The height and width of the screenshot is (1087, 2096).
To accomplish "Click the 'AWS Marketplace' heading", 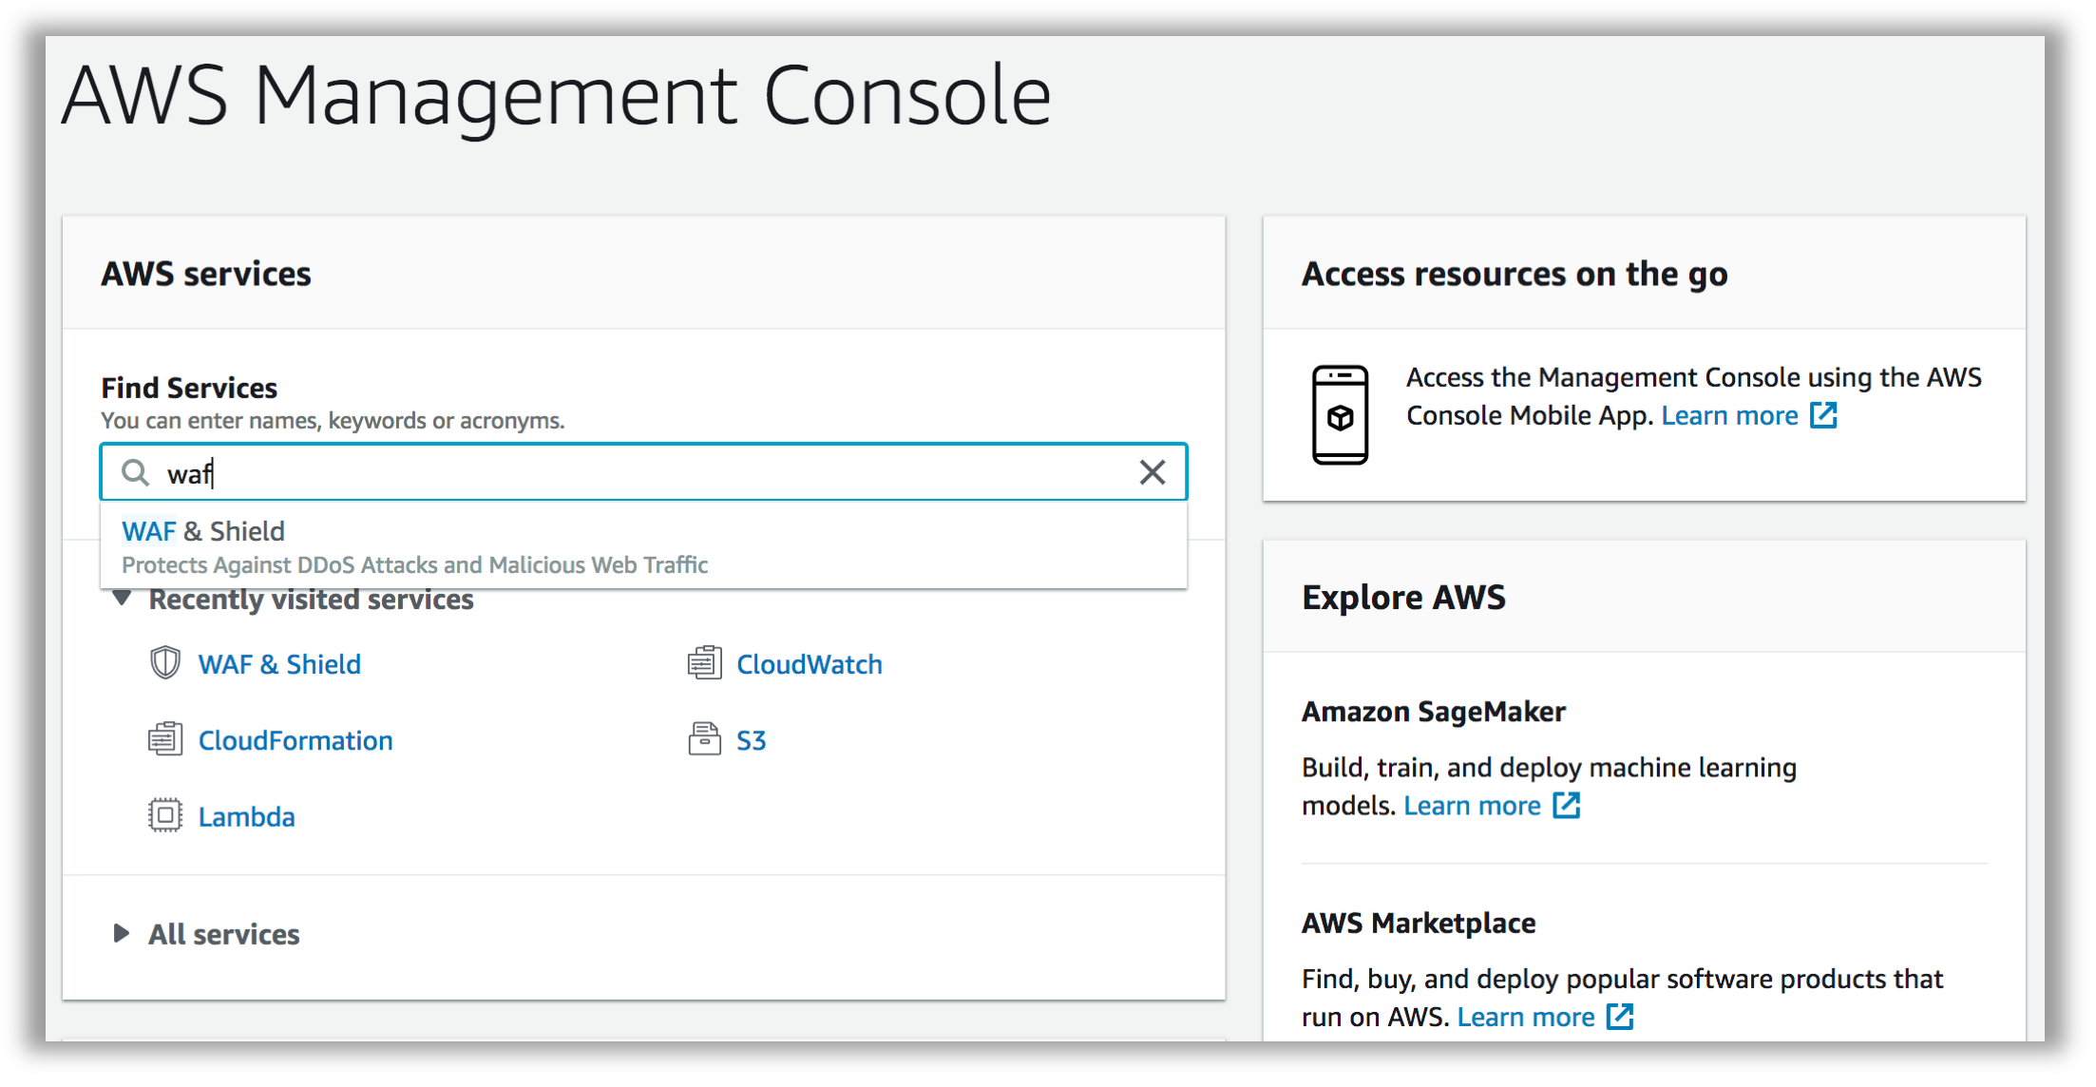I will click(x=1419, y=923).
